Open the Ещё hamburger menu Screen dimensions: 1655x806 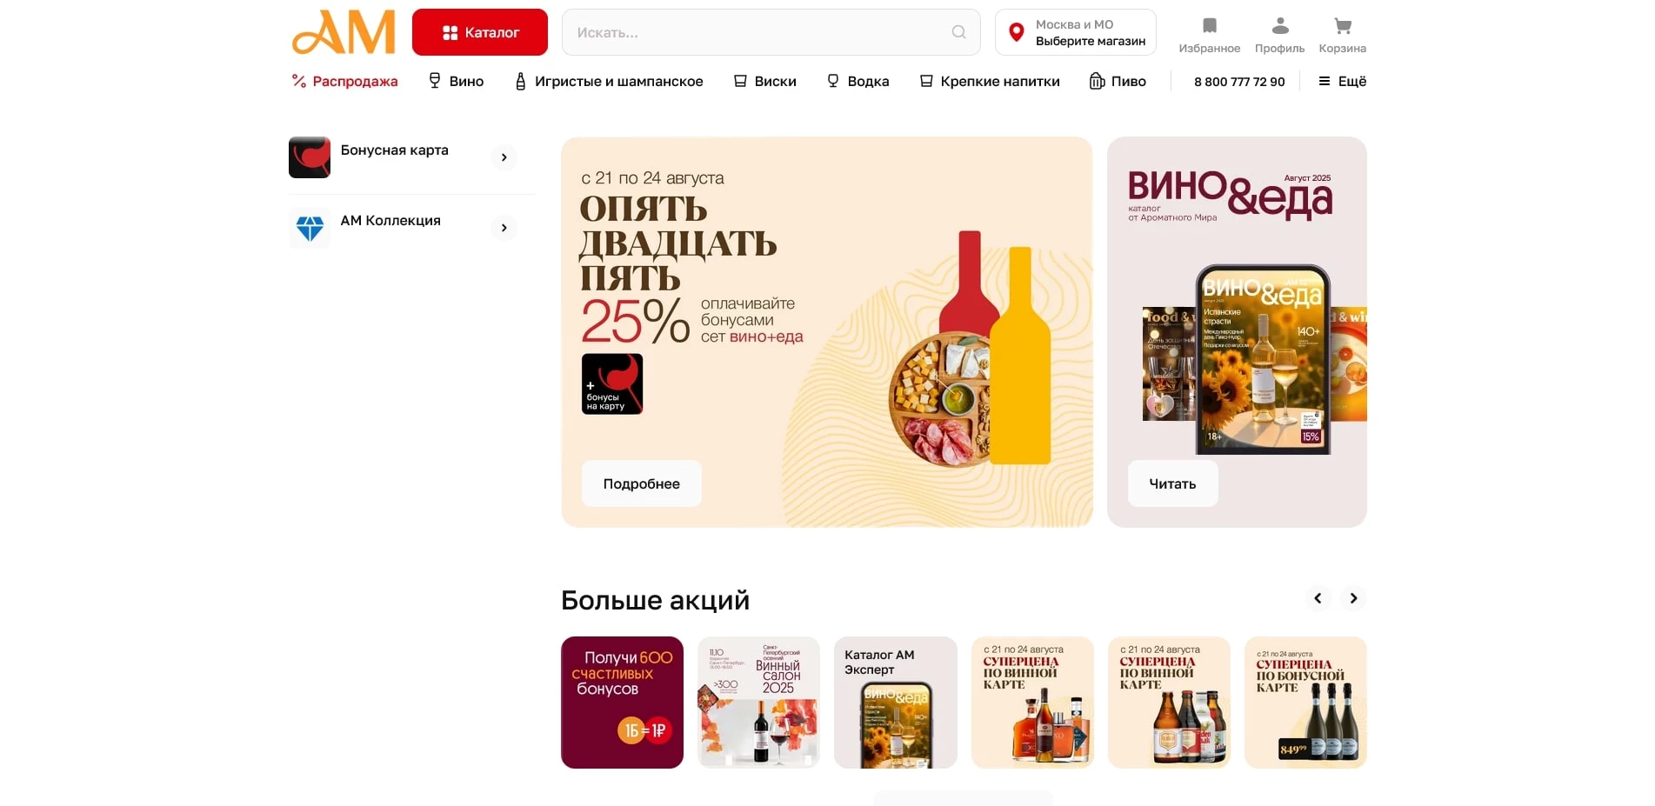[x=1342, y=81]
